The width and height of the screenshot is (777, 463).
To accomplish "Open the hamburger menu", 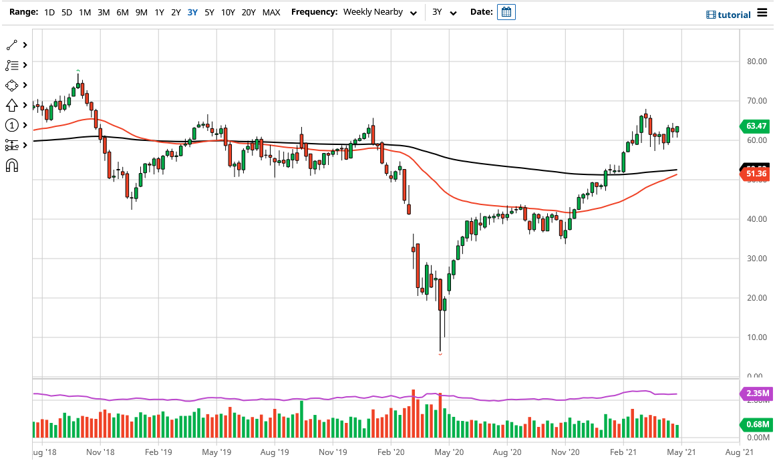I will click(764, 11).
